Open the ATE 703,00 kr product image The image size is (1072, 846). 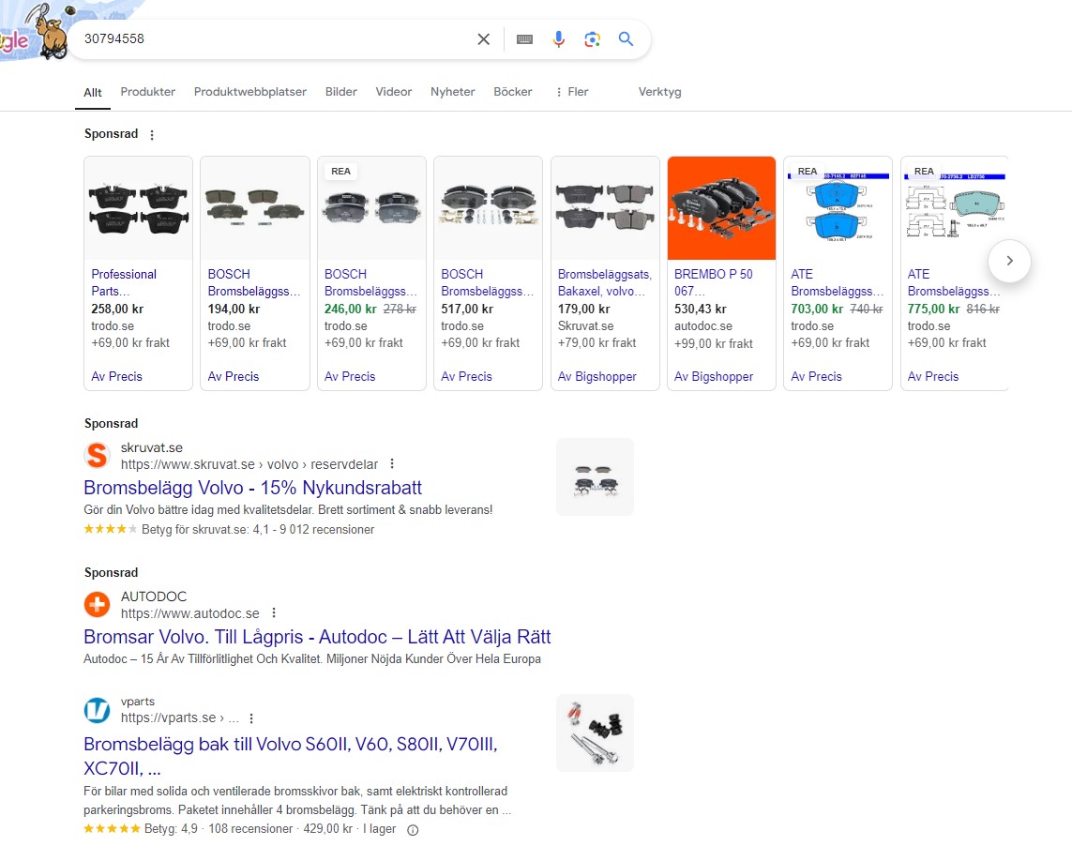[838, 208]
